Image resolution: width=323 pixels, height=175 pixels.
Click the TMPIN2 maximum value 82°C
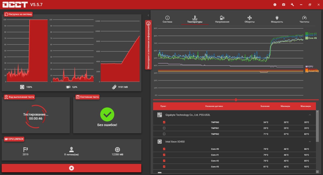click(306, 134)
